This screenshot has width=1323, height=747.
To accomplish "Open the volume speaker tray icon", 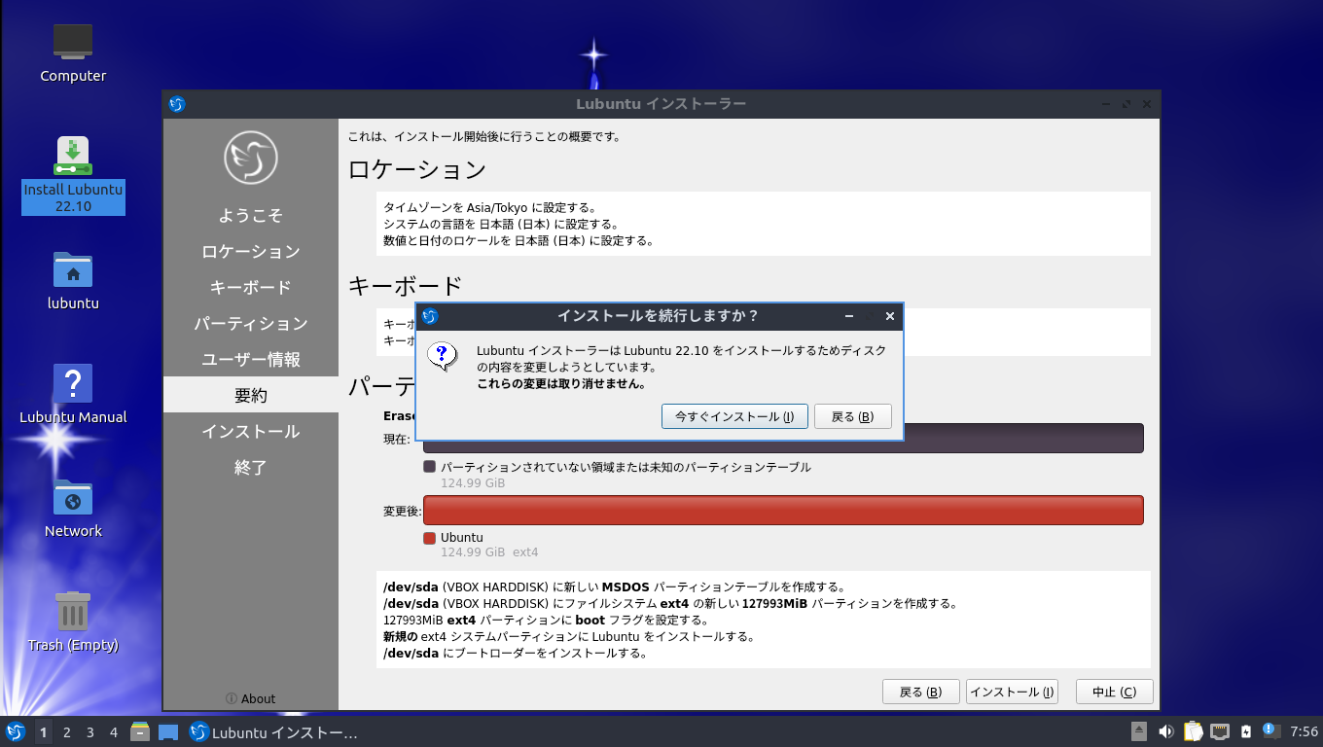I will click(x=1166, y=731).
